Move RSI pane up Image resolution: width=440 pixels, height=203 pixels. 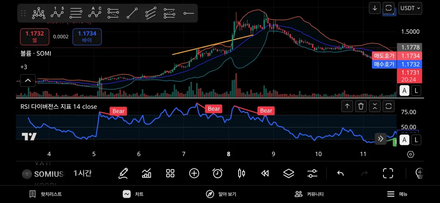[x=347, y=106]
